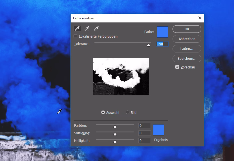The width and height of the screenshot is (234, 161).
Task: Click the Helligkeit slider handle
Action: [x=115, y=142]
